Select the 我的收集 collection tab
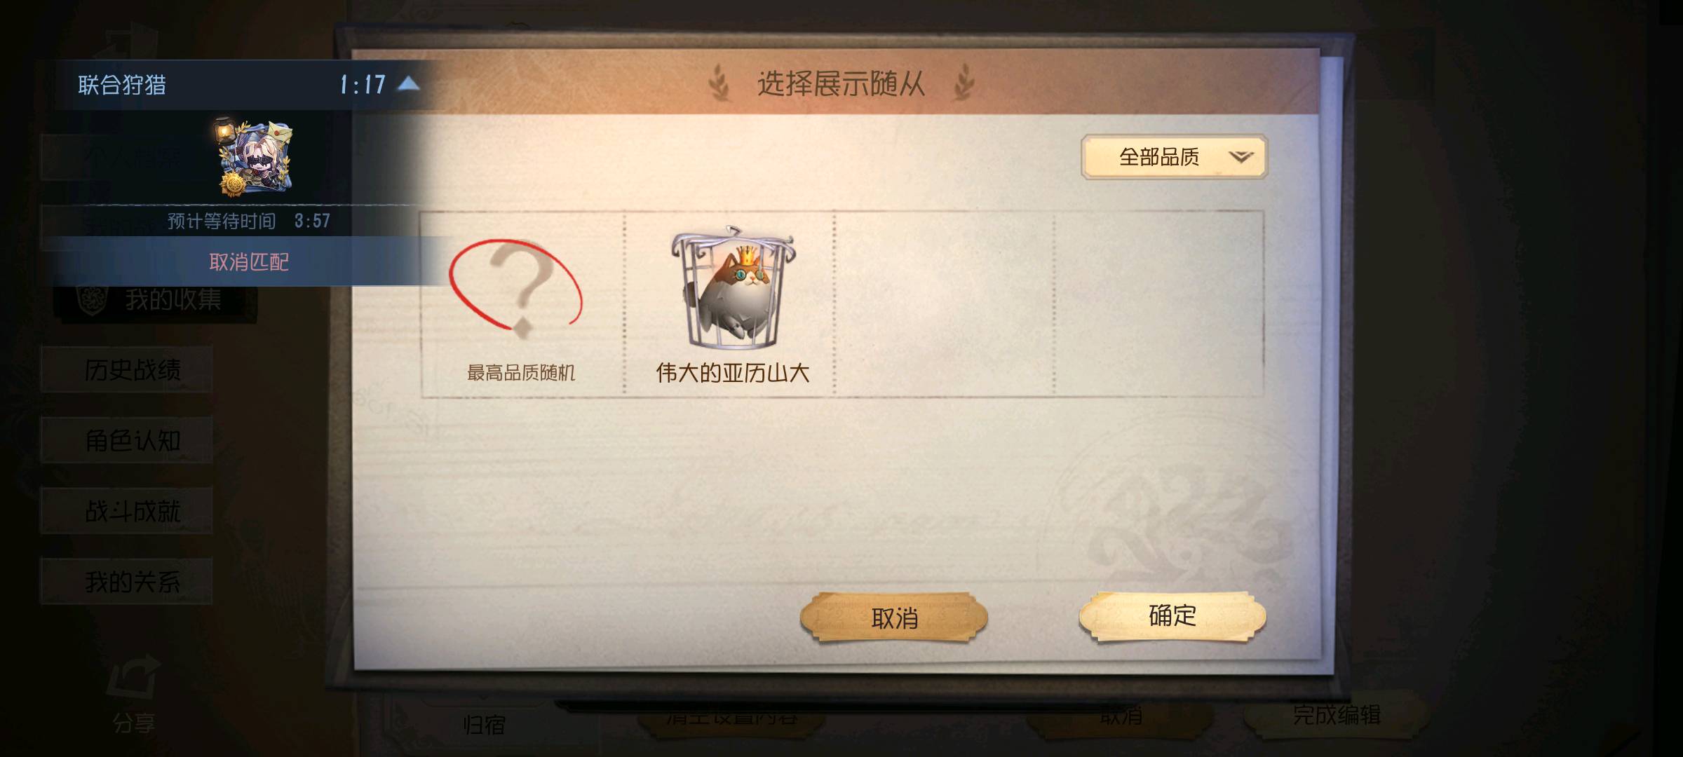 coord(156,300)
